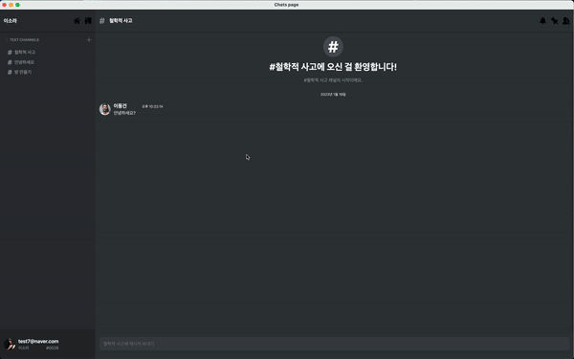Viewport: 574px width, 359px height.
Task: Click the hash icon in channel header
Action: pyautogui.click(x=102, y=21)
